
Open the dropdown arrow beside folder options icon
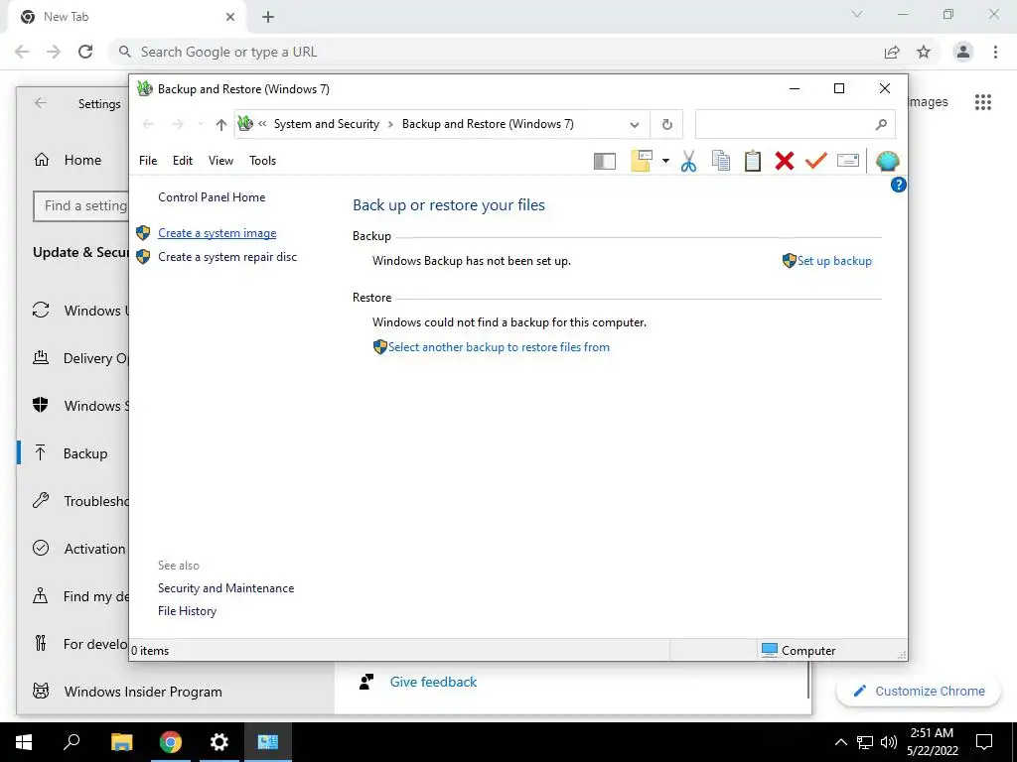[665, 161]
